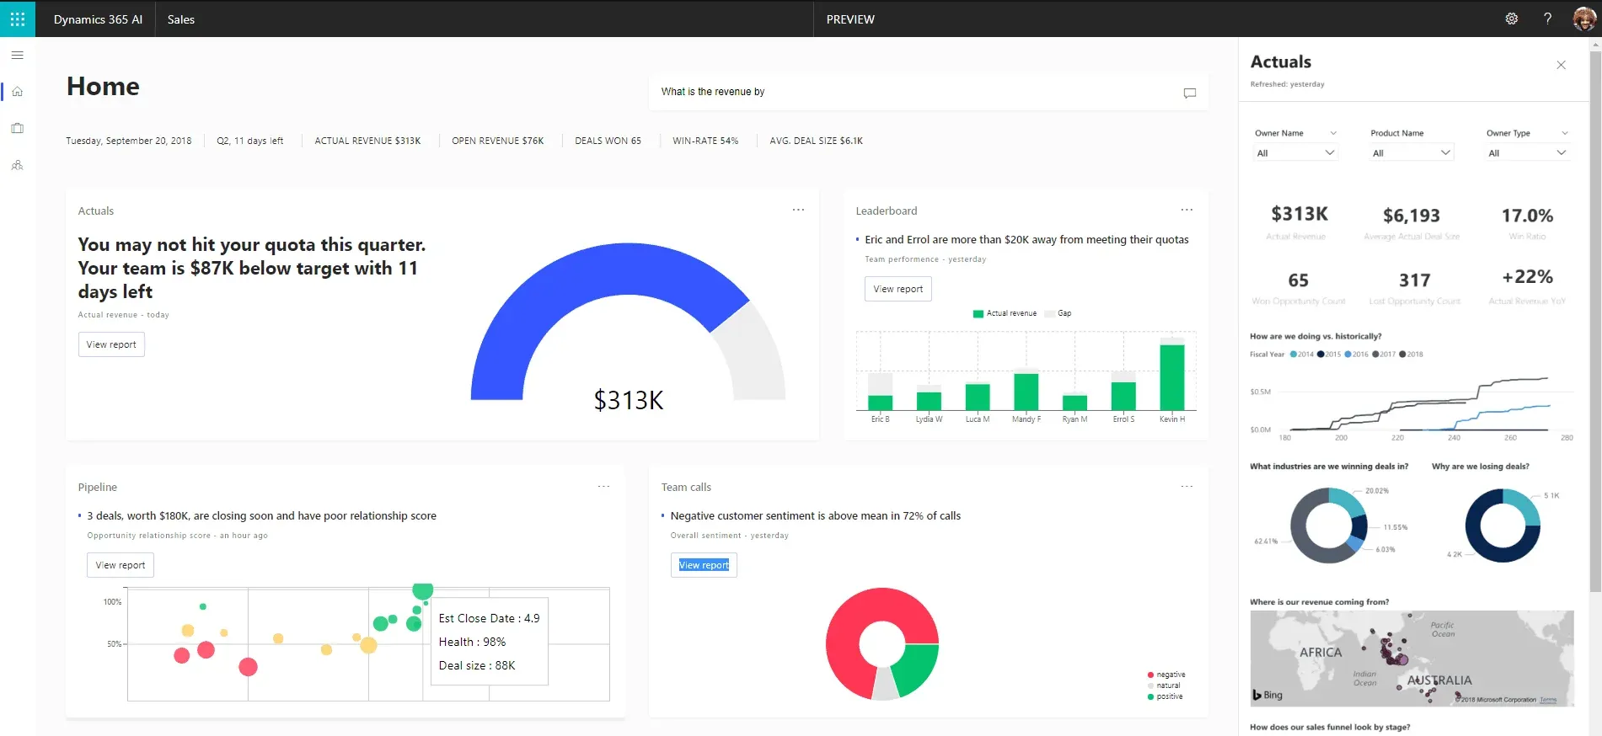
Task: Click the +22% Actual Revenue YoY
Action: (1527, 285)
